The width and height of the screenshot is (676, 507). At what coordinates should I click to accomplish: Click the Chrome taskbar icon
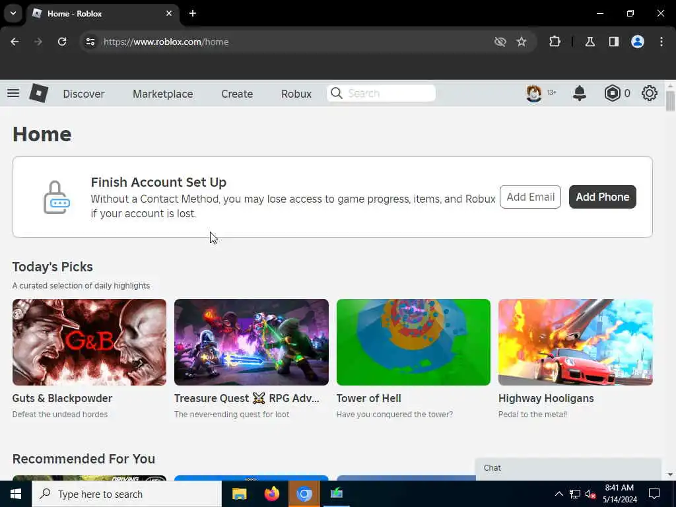coord(304,494)
